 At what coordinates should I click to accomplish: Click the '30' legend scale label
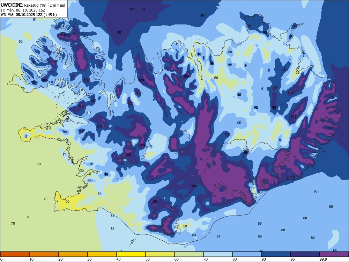(89, 259)
